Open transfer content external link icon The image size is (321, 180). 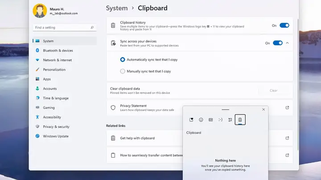(x=287, y=155)
